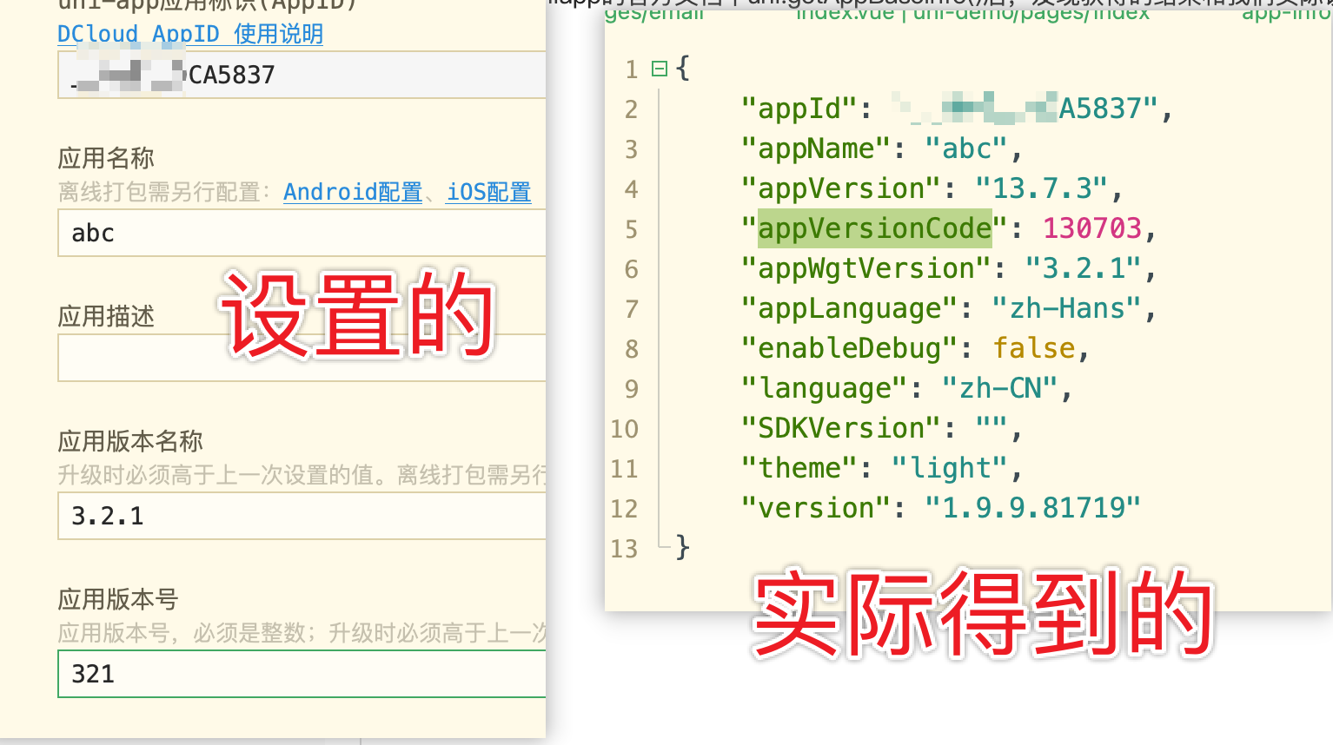Open the iOS配置 link
The width and height of the screenshot is (1333, 745).
click(488, 192)
